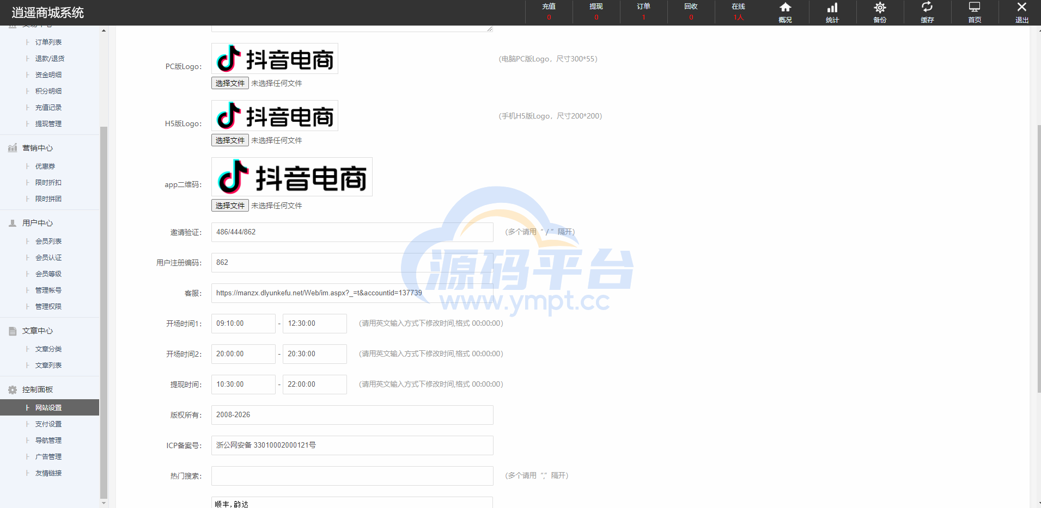Edit 提现时间 start time 10:30:00
This screenshot has width=1041, height=508.
[243, 385]
